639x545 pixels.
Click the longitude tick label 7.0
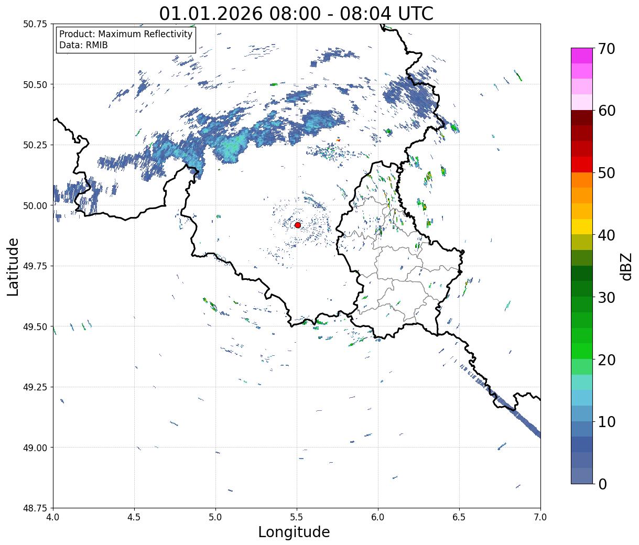(x=540, y=517)
